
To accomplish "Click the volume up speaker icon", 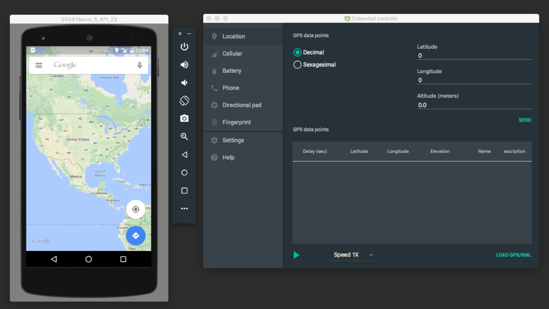I will 184,65.
